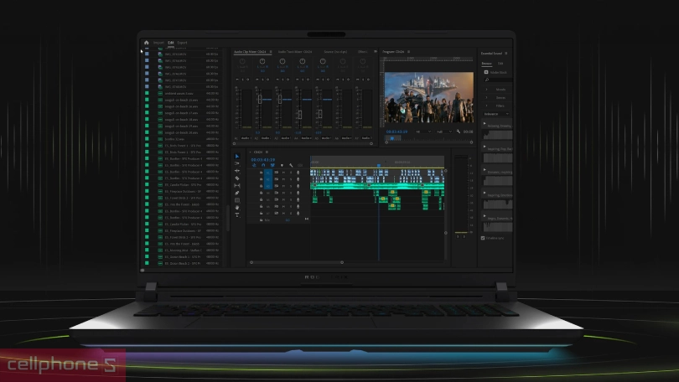Toggle the Timeline sync checkbox

click(483, 238)
